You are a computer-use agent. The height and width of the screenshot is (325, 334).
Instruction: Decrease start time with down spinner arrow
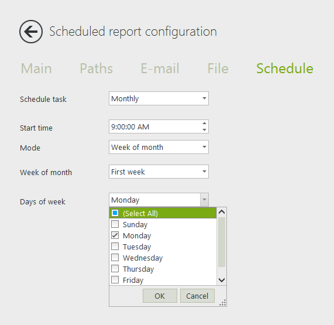point(204,129)
